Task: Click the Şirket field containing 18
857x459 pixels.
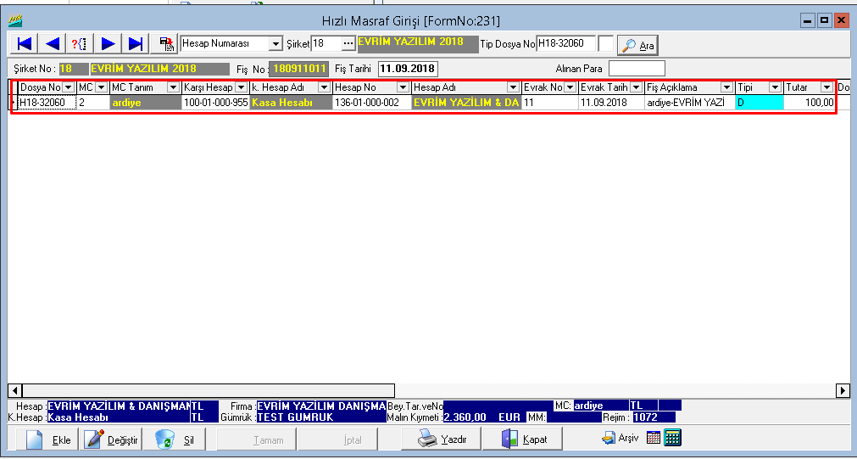Action: [326, 44]
